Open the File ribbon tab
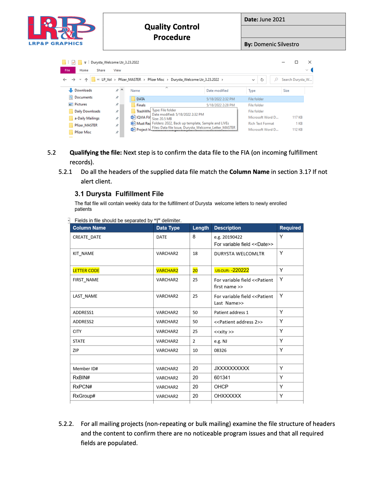The height and width of the screenshot is (491, 379). click(x=68, y=70)
